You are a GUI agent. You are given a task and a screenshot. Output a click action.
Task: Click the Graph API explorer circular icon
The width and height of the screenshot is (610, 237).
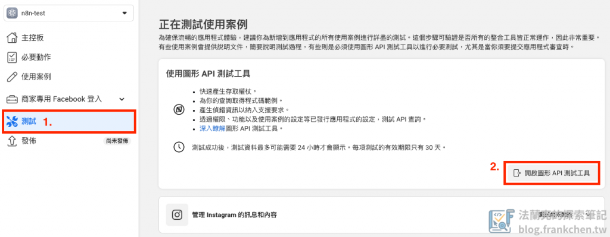[179, 110]
